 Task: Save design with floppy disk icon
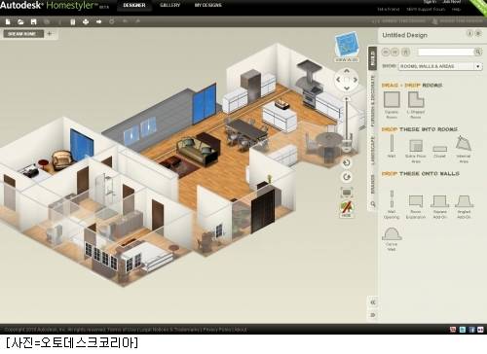pyautogui.click(x=33, y=21)
